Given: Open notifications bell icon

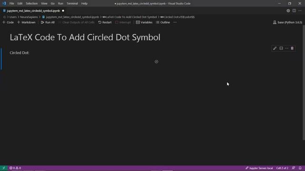Looking at the screenshot, I should [x=300, y=168].
